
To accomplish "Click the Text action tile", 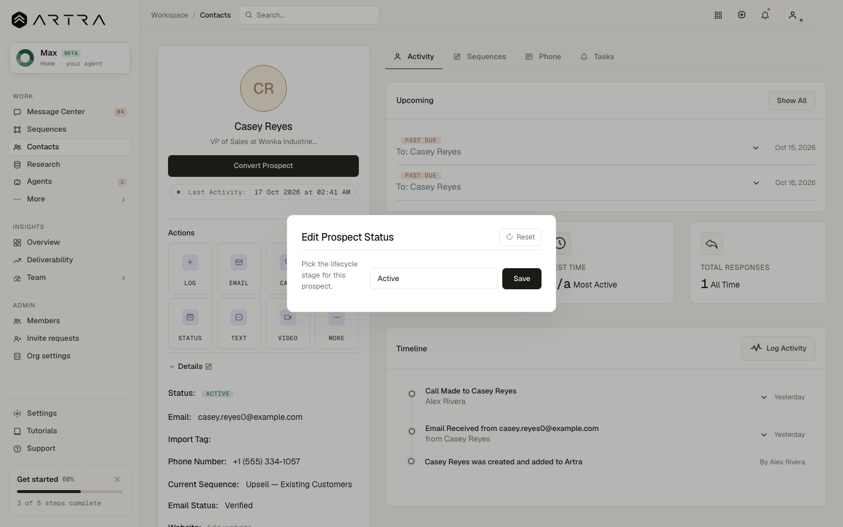I will point(239,324).
